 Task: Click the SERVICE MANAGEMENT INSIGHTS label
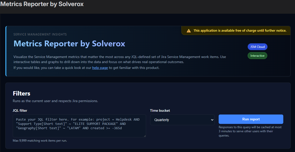[x=40, y=34]
